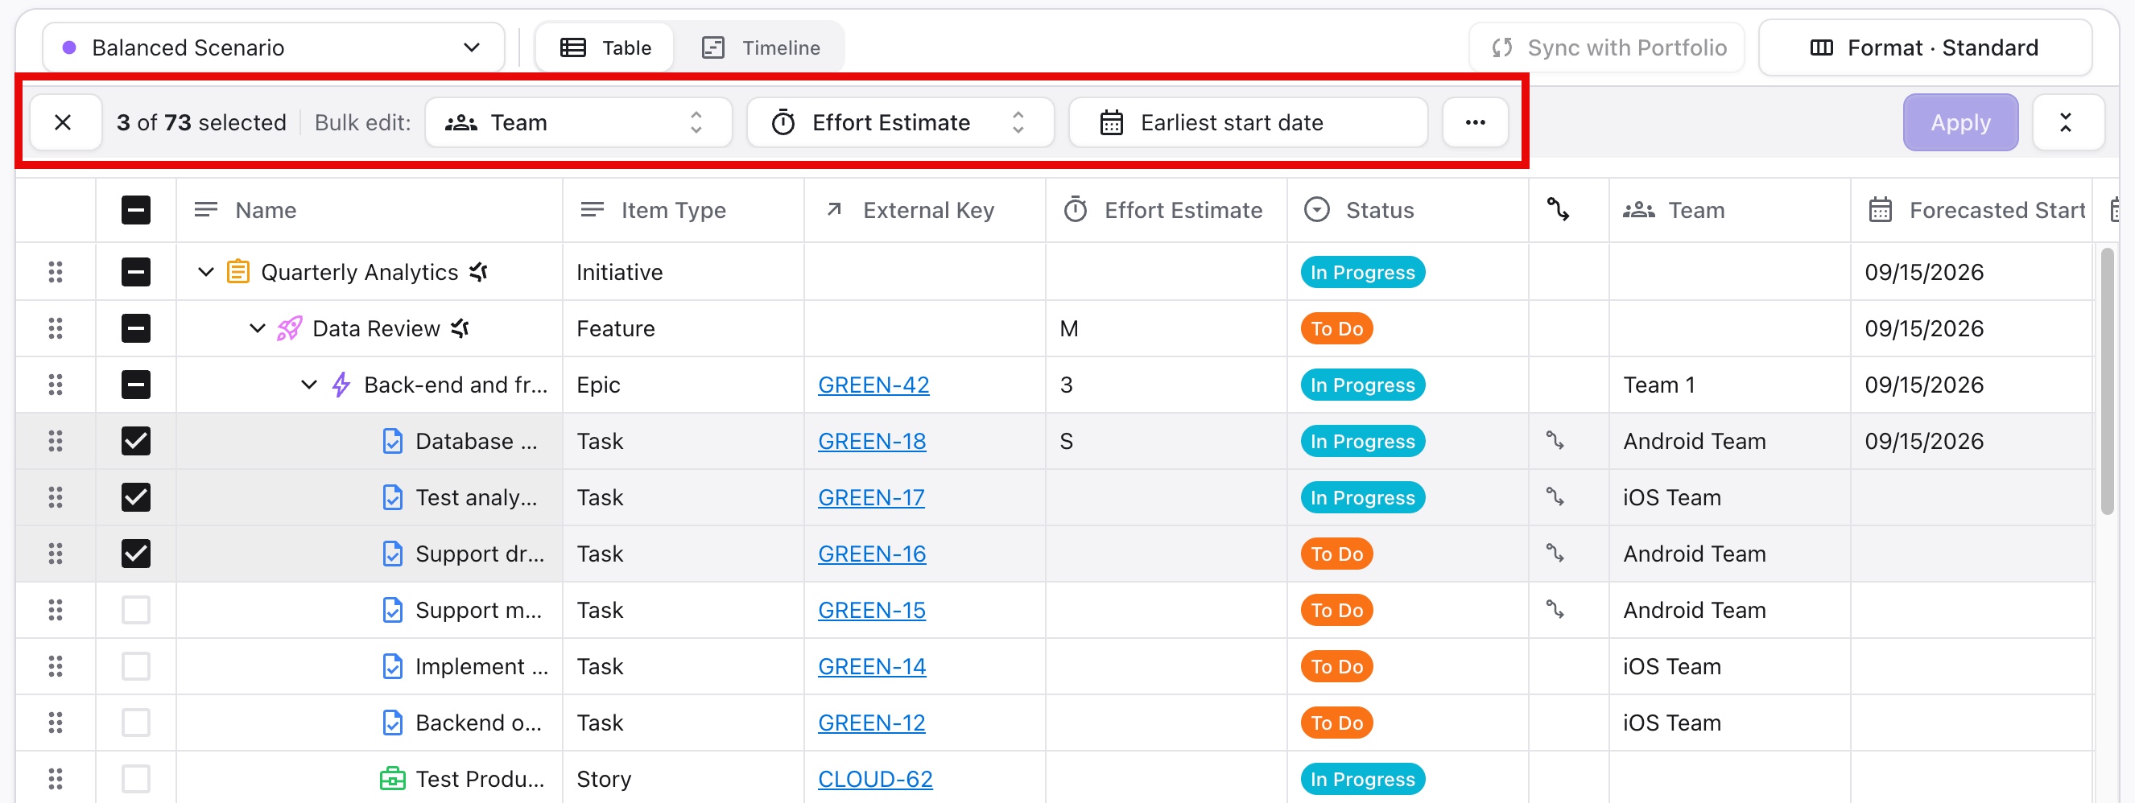Click the Data Review rocket icon
The image size is (2135, 803).
pos(289,328)
